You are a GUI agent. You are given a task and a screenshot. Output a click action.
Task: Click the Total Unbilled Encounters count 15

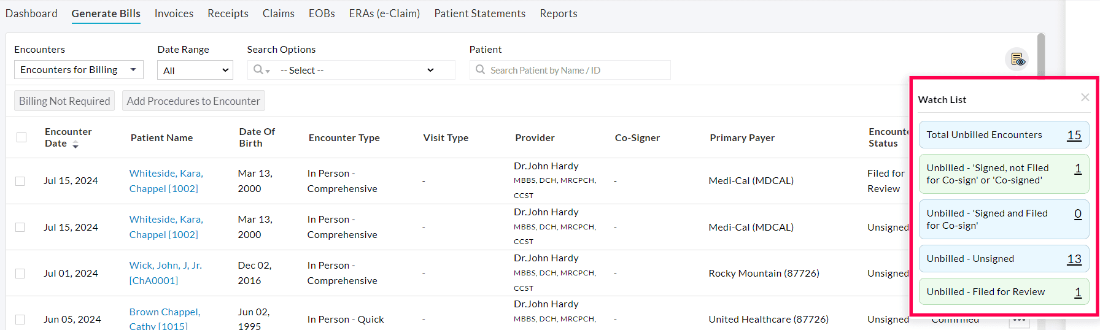click(x=1074, y=135)
